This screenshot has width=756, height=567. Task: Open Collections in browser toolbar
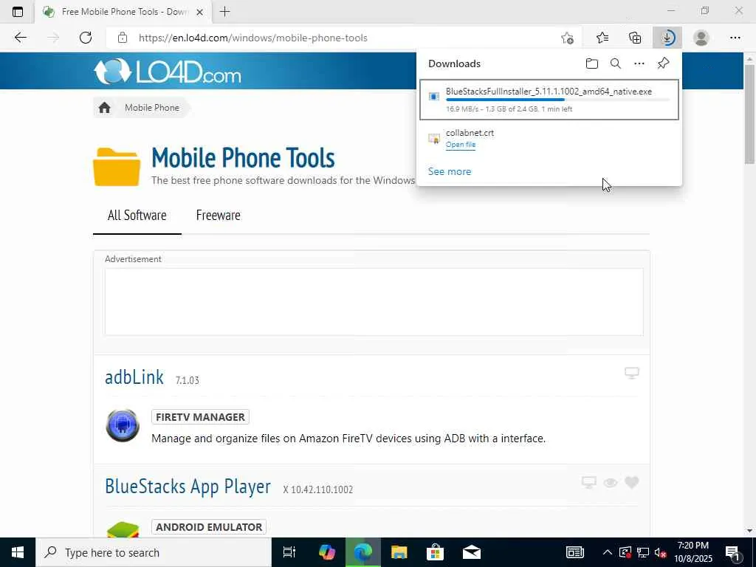[x=635, y=38]
